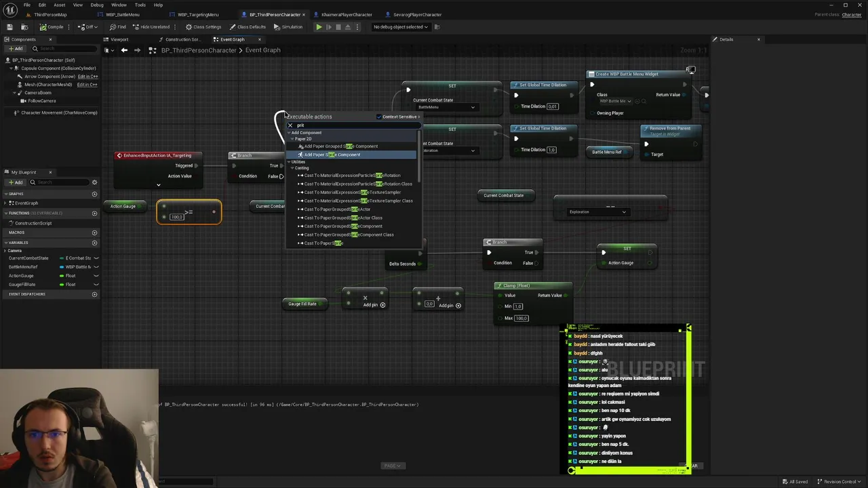Select Character Movement component
868x488 pixels.
click(x=59, y=113)
